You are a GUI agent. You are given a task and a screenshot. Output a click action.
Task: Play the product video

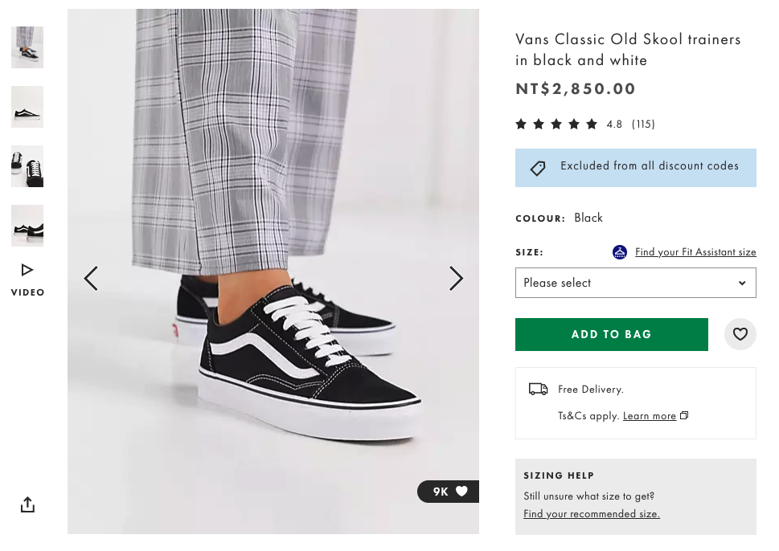[27, 278]
